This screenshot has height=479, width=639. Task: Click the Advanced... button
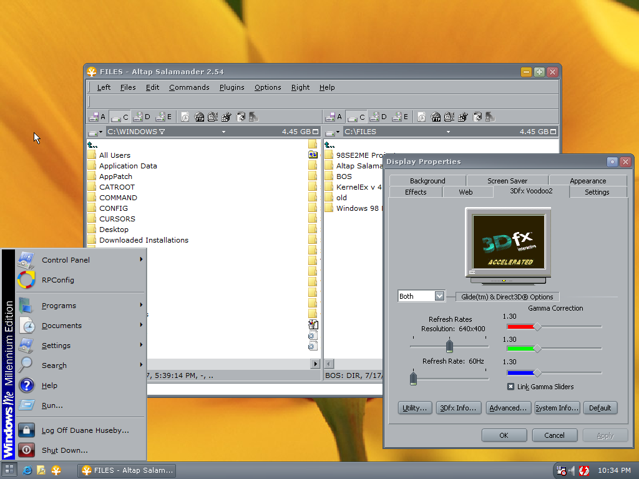[508, 408]
